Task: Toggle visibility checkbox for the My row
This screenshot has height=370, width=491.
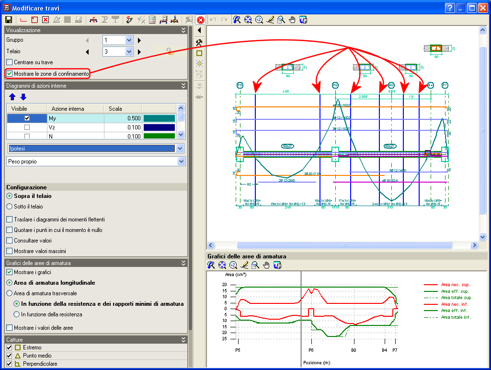Action: 27,118
